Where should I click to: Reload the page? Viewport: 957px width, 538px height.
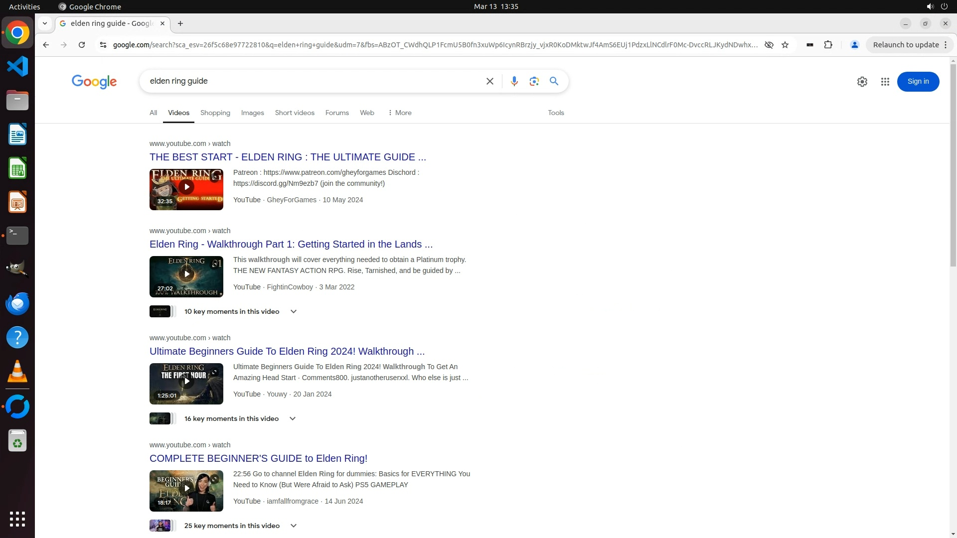[82, 45]
